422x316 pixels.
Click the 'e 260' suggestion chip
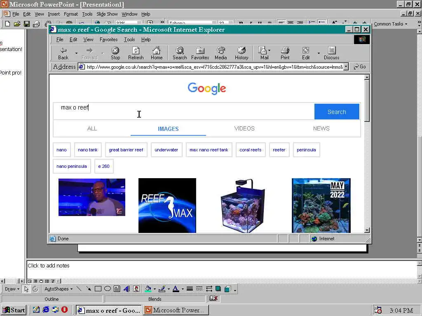click(104, 166)
